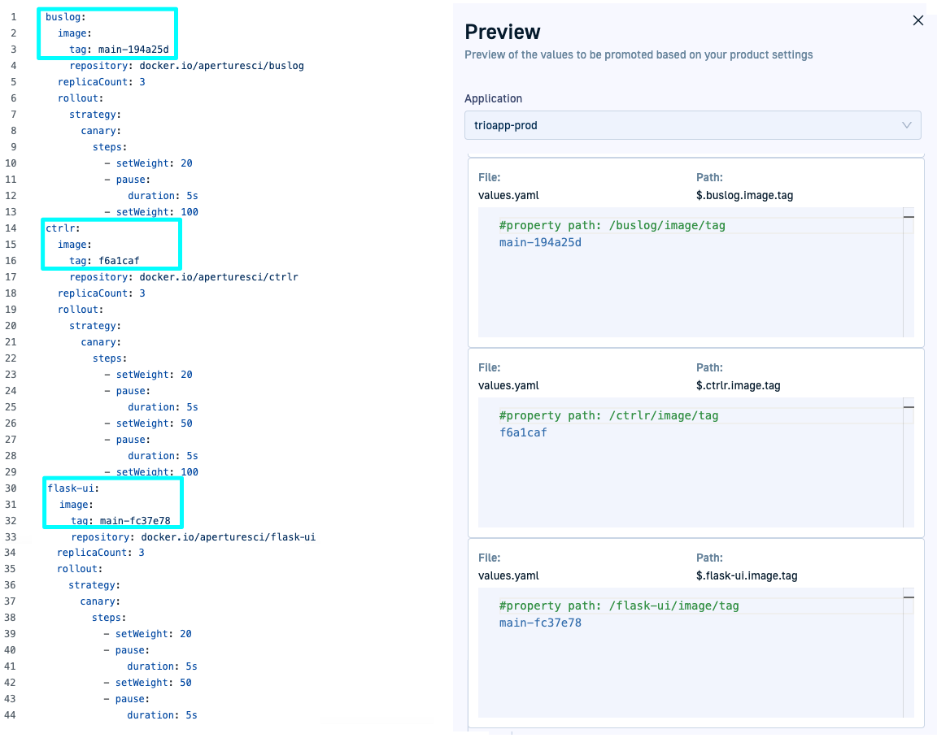Click the overview ruler marker in the flask-ui preview
Image resolution: width=937 pixels, height=738 pixels.
(909, 597)
